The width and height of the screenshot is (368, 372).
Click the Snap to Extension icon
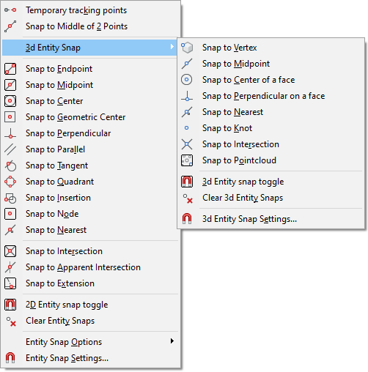tap(10, 283)
